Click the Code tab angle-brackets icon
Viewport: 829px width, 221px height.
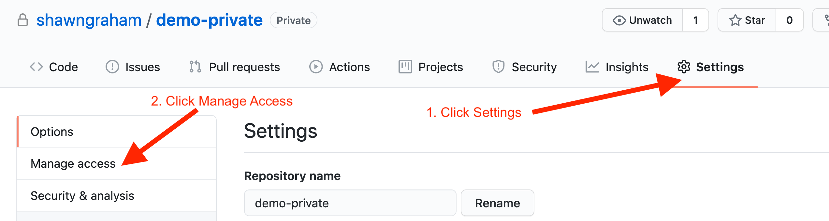coord(36,67)
